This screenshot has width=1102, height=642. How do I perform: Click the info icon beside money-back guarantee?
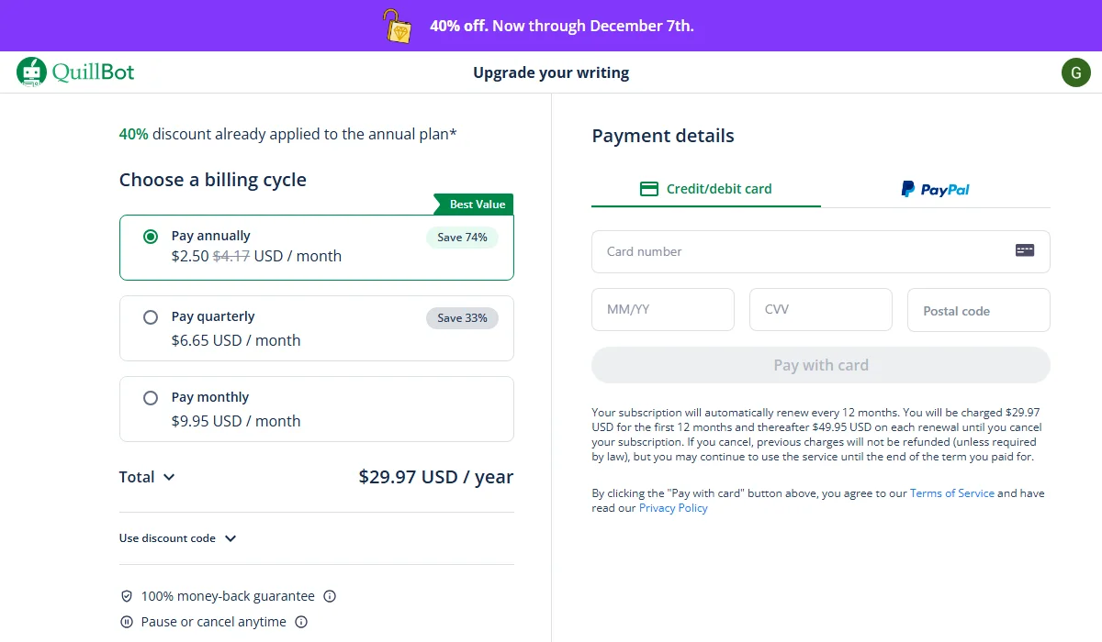click(x=330, y=595)
